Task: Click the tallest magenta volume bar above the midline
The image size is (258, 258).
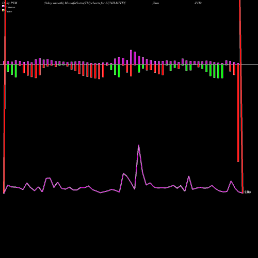Action: 131,57
